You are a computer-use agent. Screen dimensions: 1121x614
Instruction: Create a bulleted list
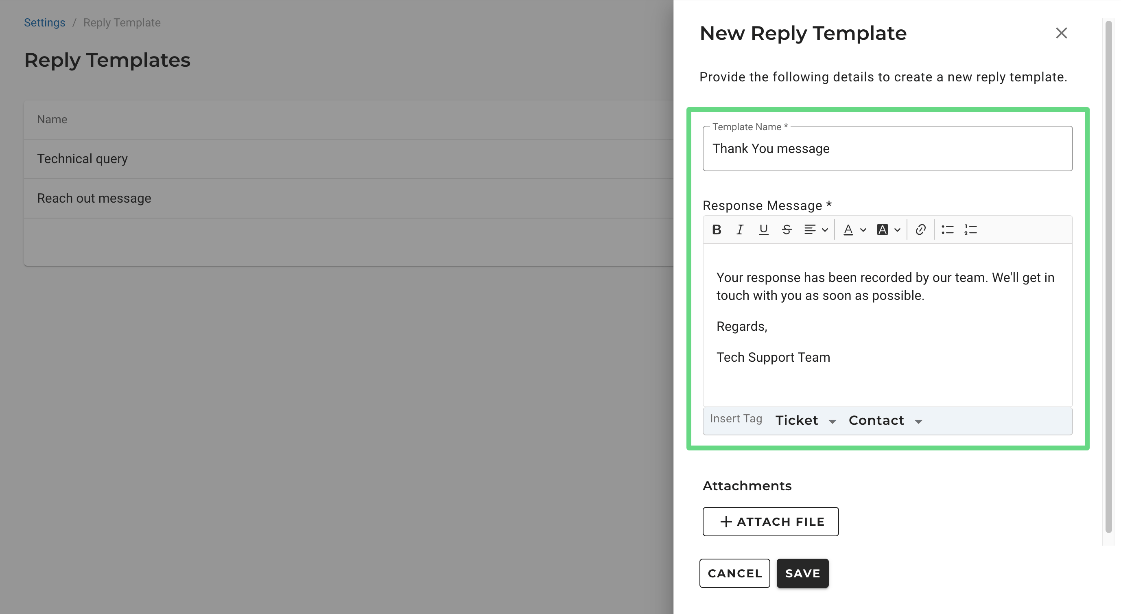coord(947,229)
